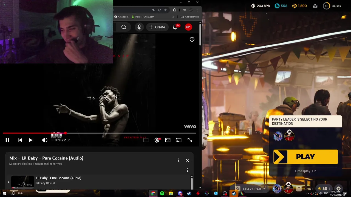Open the YouTube Create menu
Viewport: 351px width, 197px height.
click(157, 27)
